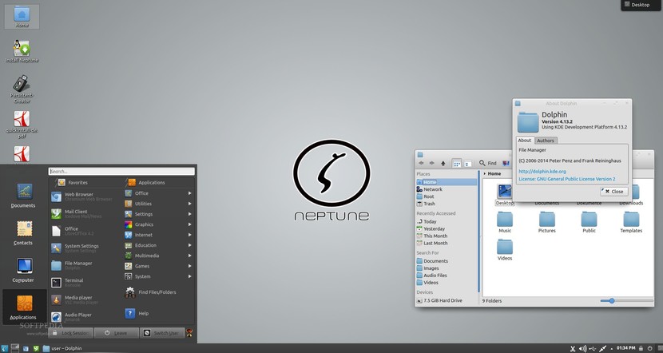Screen dimensions: 663x353
Task: Select About tab in About Dolphin
Action: (x=525, y=141)
